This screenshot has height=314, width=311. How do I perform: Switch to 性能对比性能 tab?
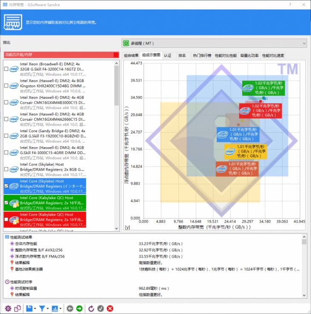(x=226, y=55)
